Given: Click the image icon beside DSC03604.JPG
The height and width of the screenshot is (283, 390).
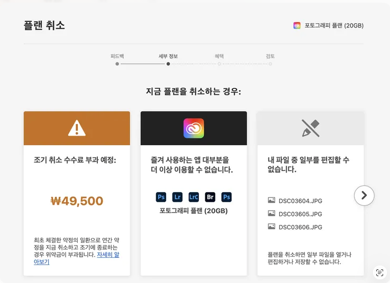Looking at the screenshot, I should pos(271,200).
